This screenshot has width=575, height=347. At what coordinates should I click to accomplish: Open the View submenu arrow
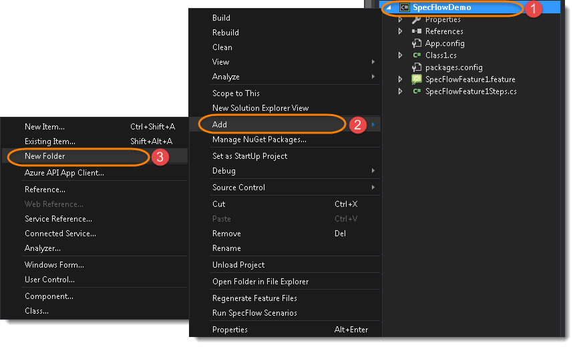[x=373, y=62]
